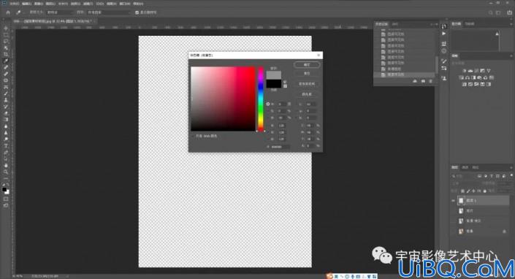Add a Hue/Saturation adjustment
Image resolution: width=515 pixels, height=279 pixels.
click(461, 77)
